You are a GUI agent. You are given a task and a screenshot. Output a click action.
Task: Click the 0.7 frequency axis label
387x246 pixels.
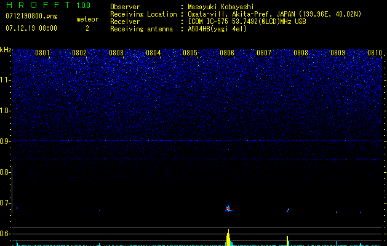click(x=5, y=203)
